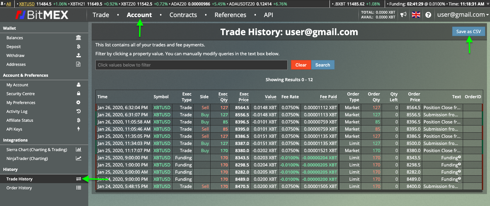Click the filter query text box

click(x=192, y=65)
